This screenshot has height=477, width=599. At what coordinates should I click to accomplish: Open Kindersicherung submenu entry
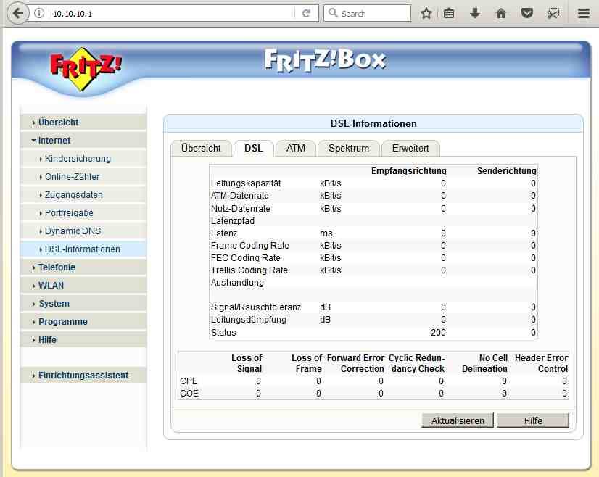point(83,159)
